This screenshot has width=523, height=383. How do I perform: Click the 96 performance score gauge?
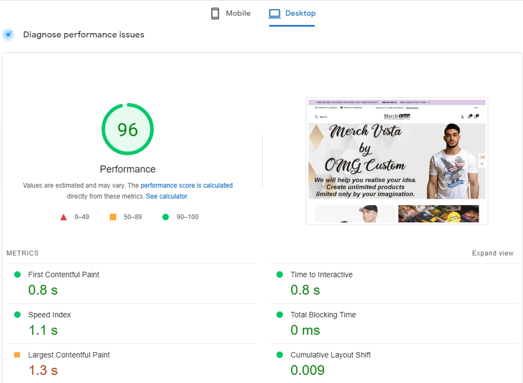(x=128, y=129)
